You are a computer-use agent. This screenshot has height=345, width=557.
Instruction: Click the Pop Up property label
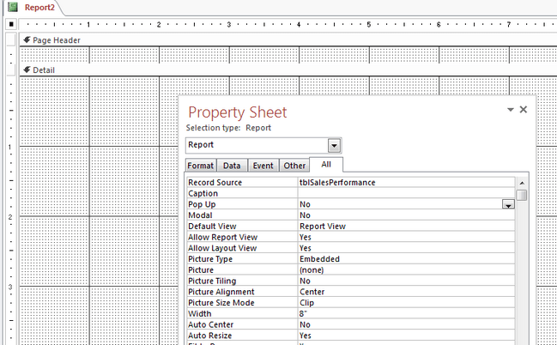click(202, 204)
